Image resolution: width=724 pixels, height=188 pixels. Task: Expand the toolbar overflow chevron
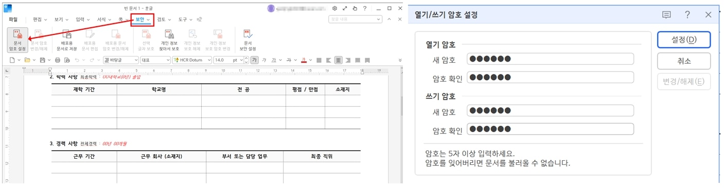pyautogui.click(x=400, y=60)
